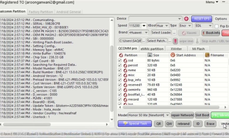Click the Erase button
Viewport: 229px width, 138px height.
210,124
